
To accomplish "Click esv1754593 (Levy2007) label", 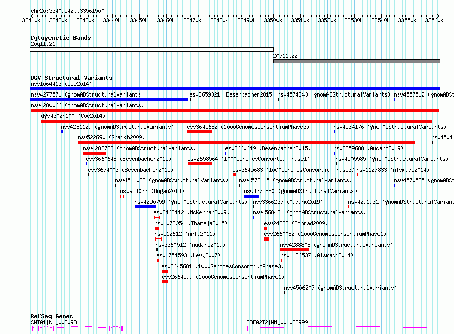I will 188,256.
